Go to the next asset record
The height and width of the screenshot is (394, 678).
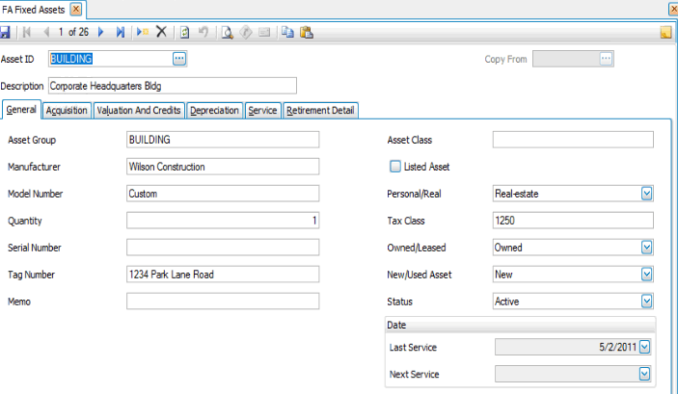tap(101, 32)
